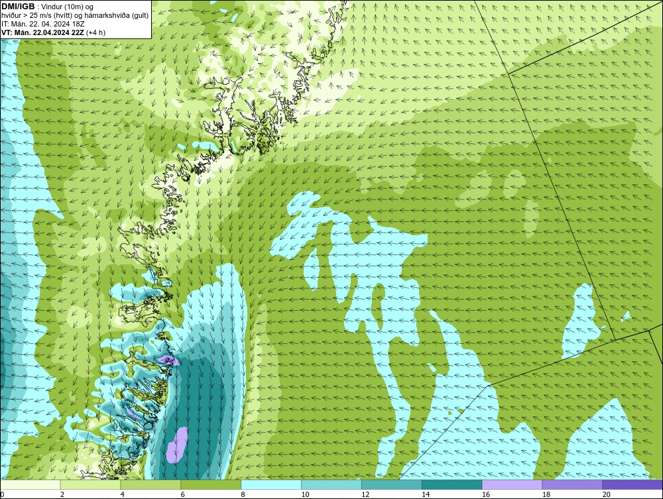663x499 pixels.
Task: Click the 'VT: Mán. 22.04.2024 22Z' line
Action: (42, 32)
